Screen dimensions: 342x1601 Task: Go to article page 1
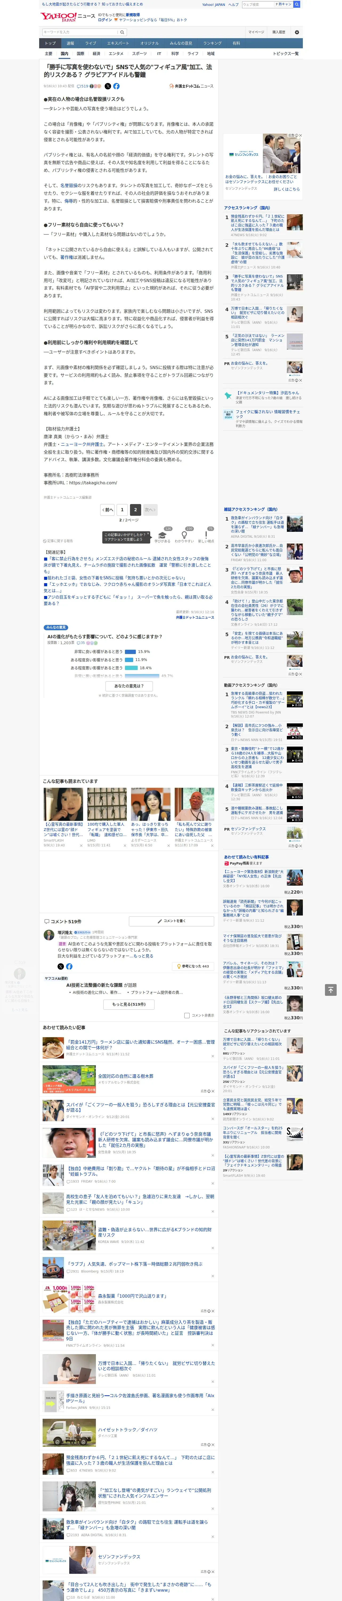pyautogui.click(x=122, y=510)
